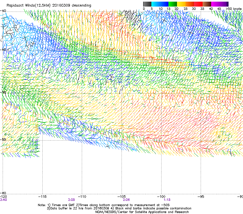This screenshot has height=214, width=243.
Task: Click the purple '2:06' time label
Action: click(x=126, y=200)
